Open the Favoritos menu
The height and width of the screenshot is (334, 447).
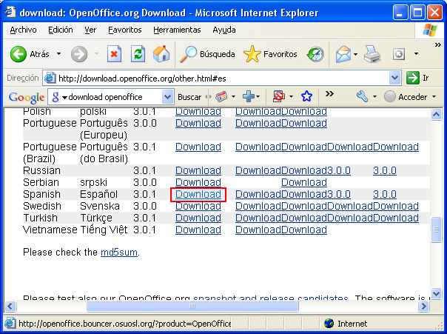click(x=125, y=30)
